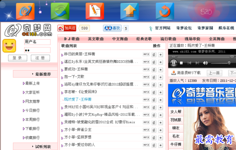Click the blue circular-arrow reload toolbar icon
236x150 pixels.
click(x=165, y=11)
